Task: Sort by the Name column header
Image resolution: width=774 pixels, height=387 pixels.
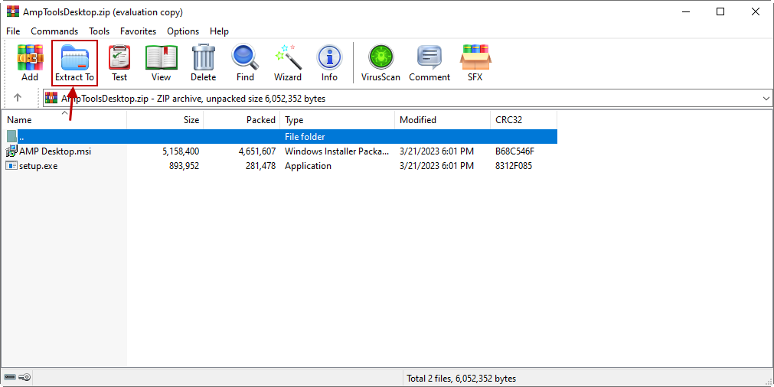Action: point(64,120)
